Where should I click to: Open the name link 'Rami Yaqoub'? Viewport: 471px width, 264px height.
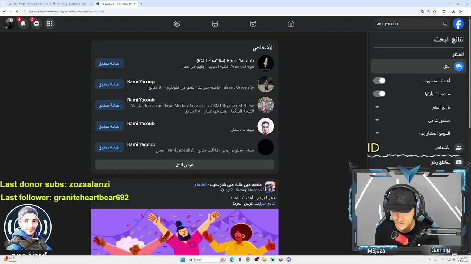coord(141,144)
